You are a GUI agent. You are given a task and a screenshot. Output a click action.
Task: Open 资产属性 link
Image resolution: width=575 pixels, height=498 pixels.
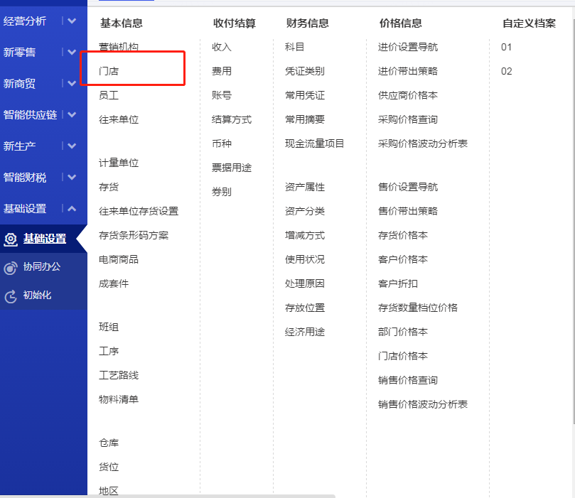[305, 187]
